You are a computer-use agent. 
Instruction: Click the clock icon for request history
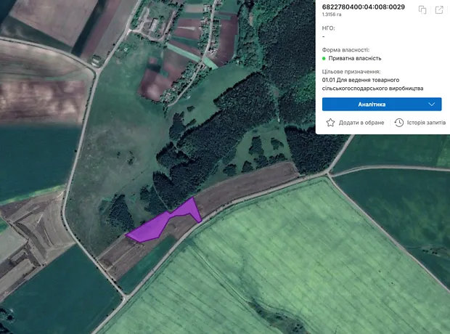(x=398, y=123)
